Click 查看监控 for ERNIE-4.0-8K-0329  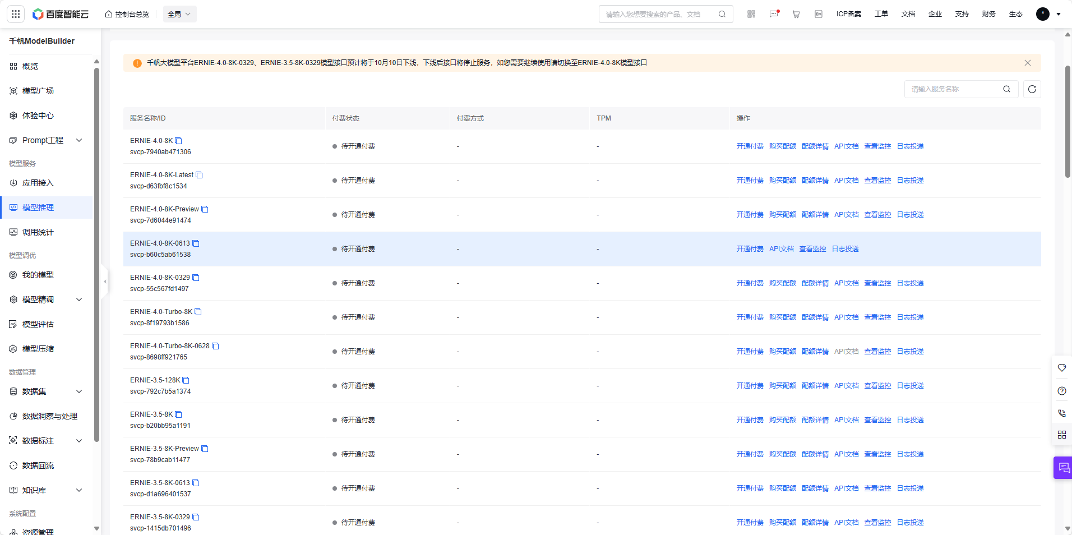[877, 283]
